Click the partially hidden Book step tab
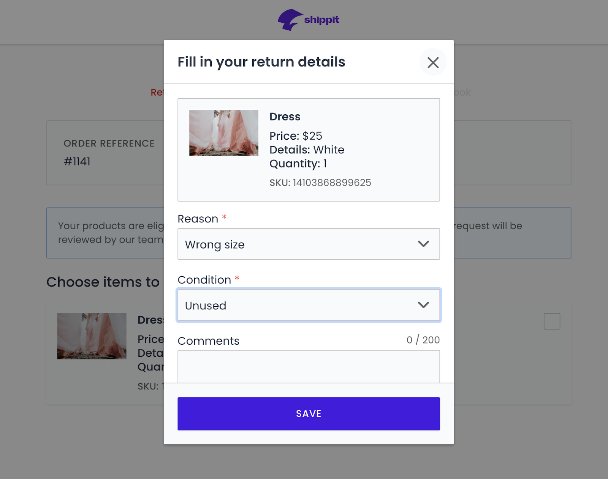608x479 pixels. tap(462, 92)
